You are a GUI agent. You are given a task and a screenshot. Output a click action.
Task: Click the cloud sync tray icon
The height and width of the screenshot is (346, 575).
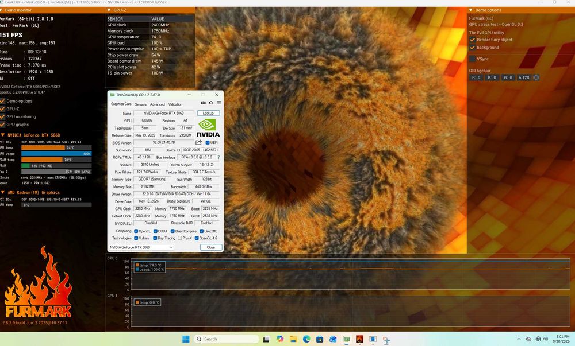[528, 339]
